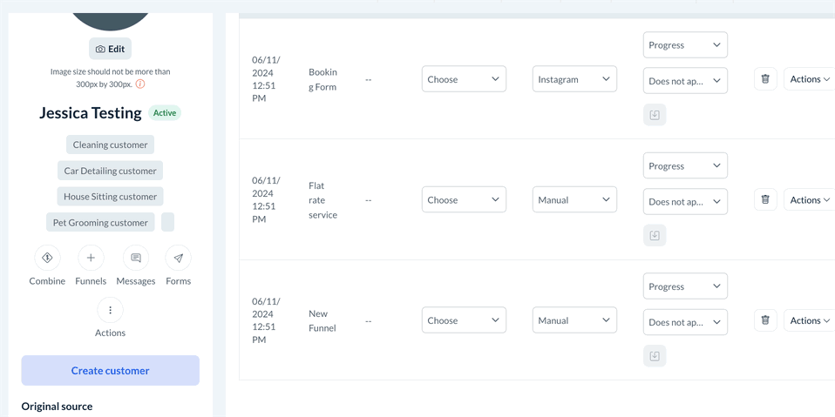Open Choose dropdown in Flat rate service row
835x417 pixels.
pyautogui.click(x=464, y=199)
